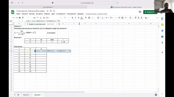The width and height of the screenshot is (174, 97).
Task: Open the Calendar side panel icon
Action: (162, 19)
